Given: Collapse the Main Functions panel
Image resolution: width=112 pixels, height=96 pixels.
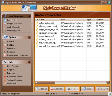Looking at the screenshot, I should pos(29,16).
